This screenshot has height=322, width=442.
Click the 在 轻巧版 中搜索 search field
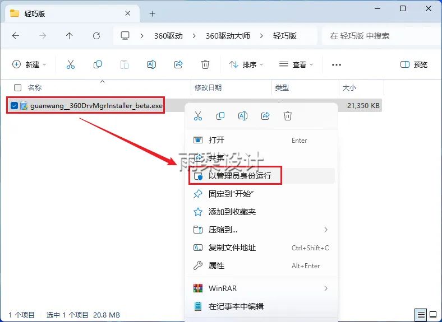(381, 36)
